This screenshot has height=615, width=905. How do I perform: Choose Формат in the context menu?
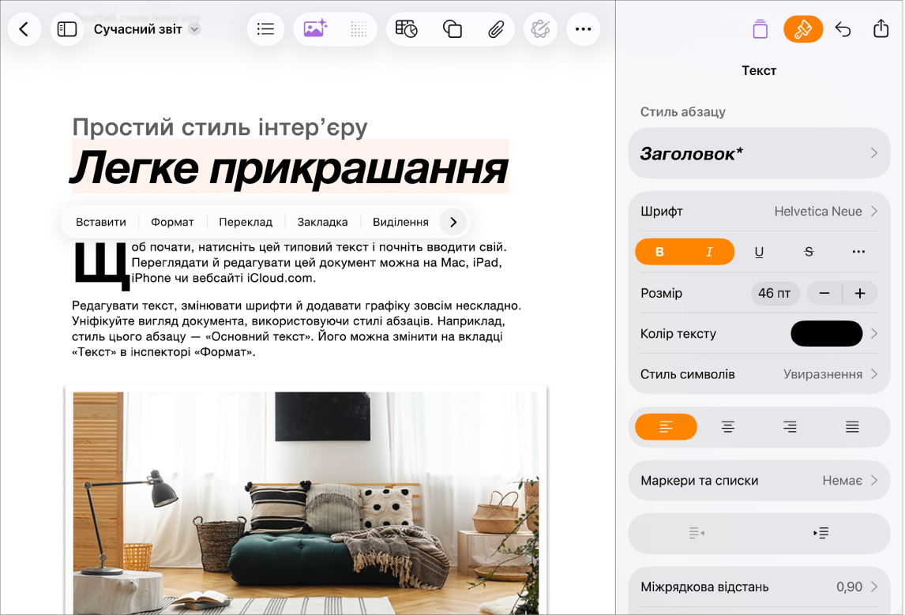click(172, 222)
